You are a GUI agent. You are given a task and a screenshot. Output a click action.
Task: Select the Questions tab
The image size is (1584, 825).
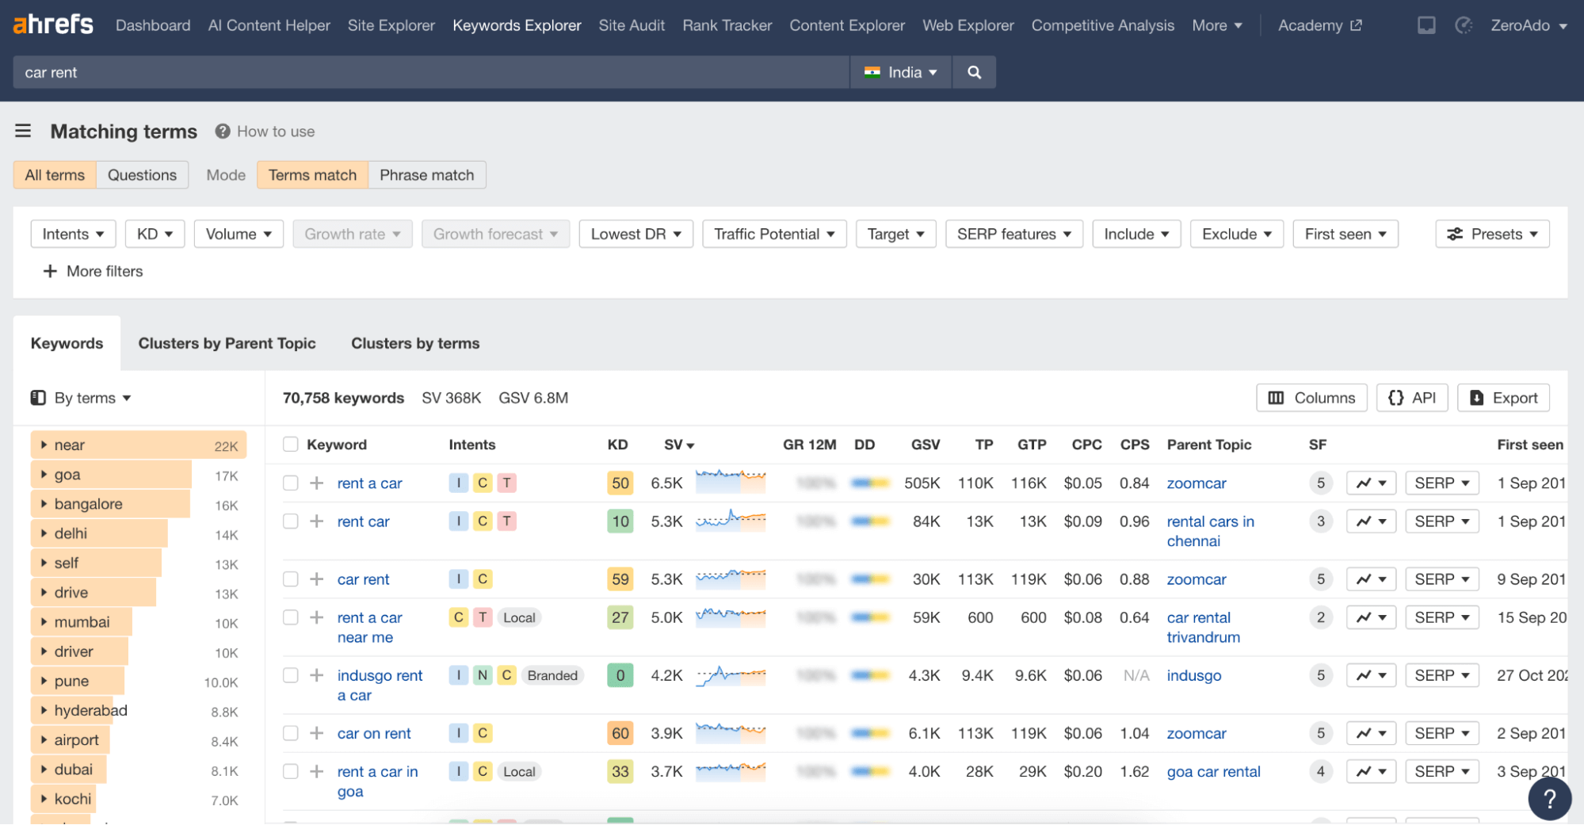[142, 175]
